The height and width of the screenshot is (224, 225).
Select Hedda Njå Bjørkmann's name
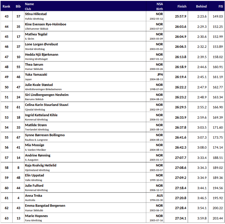pyautogui.click(x=42, y=54)
